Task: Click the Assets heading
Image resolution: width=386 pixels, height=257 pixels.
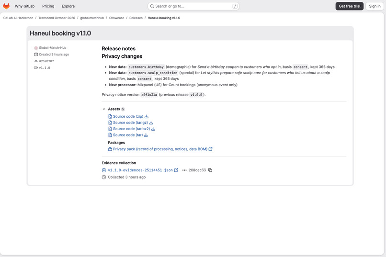Action: [x=114, y=109]
